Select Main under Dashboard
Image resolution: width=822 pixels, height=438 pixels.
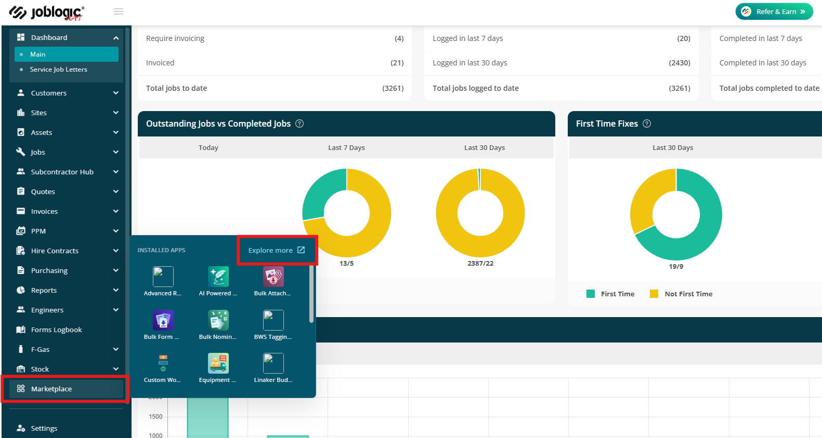coord(67,54)
